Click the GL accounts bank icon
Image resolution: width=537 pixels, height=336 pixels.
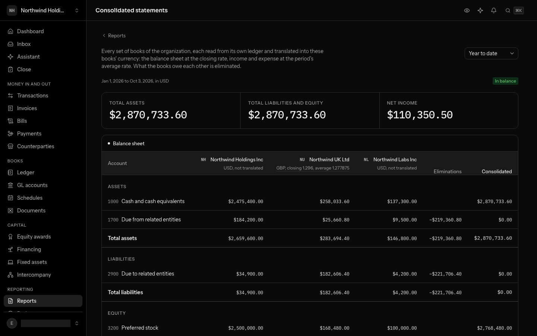(x=10, y=185)
